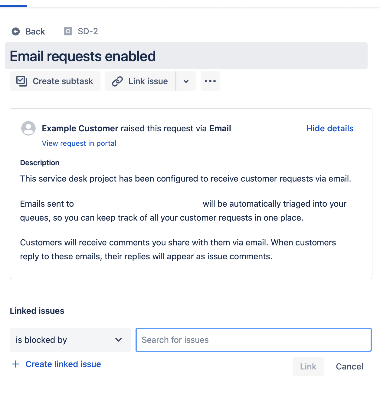Click the chain link icon on Link issue

[x=117, y=81]
